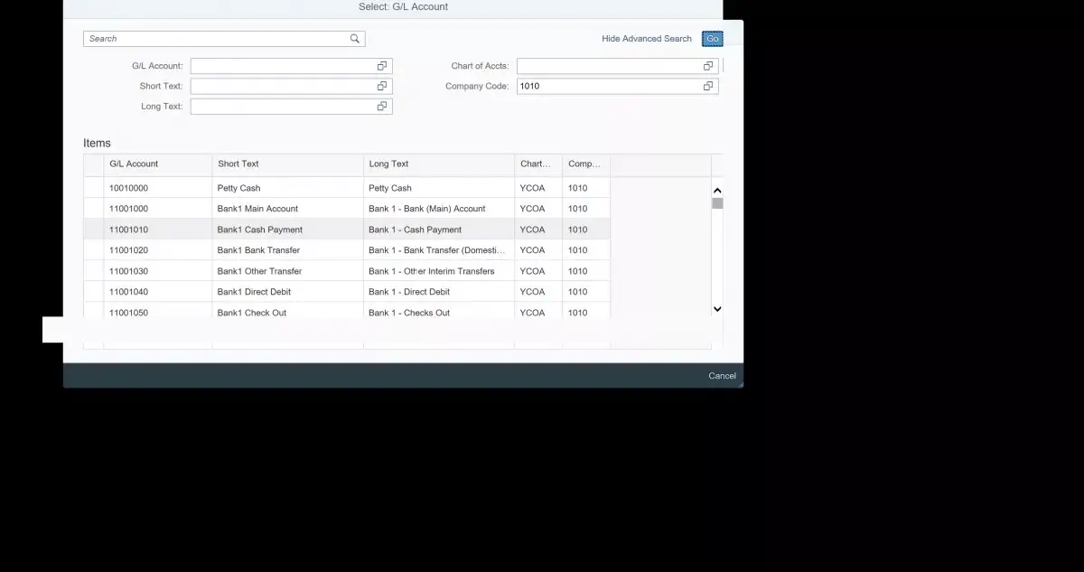This screenshot has height=572, width=1084.
Task: Click Bank1 Direct Debit short text
Action: 254,292
